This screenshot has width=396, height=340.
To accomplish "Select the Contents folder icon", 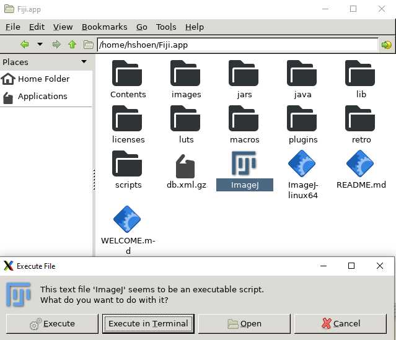I will (x=127, y=73).
